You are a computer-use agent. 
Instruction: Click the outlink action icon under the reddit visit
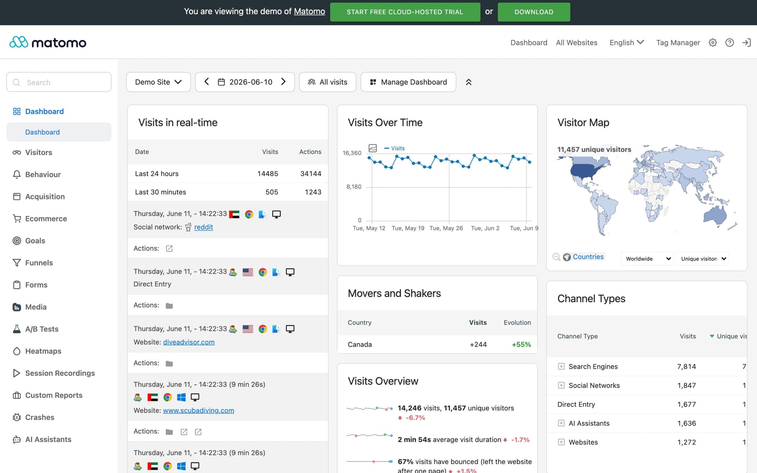click(169, 248)
